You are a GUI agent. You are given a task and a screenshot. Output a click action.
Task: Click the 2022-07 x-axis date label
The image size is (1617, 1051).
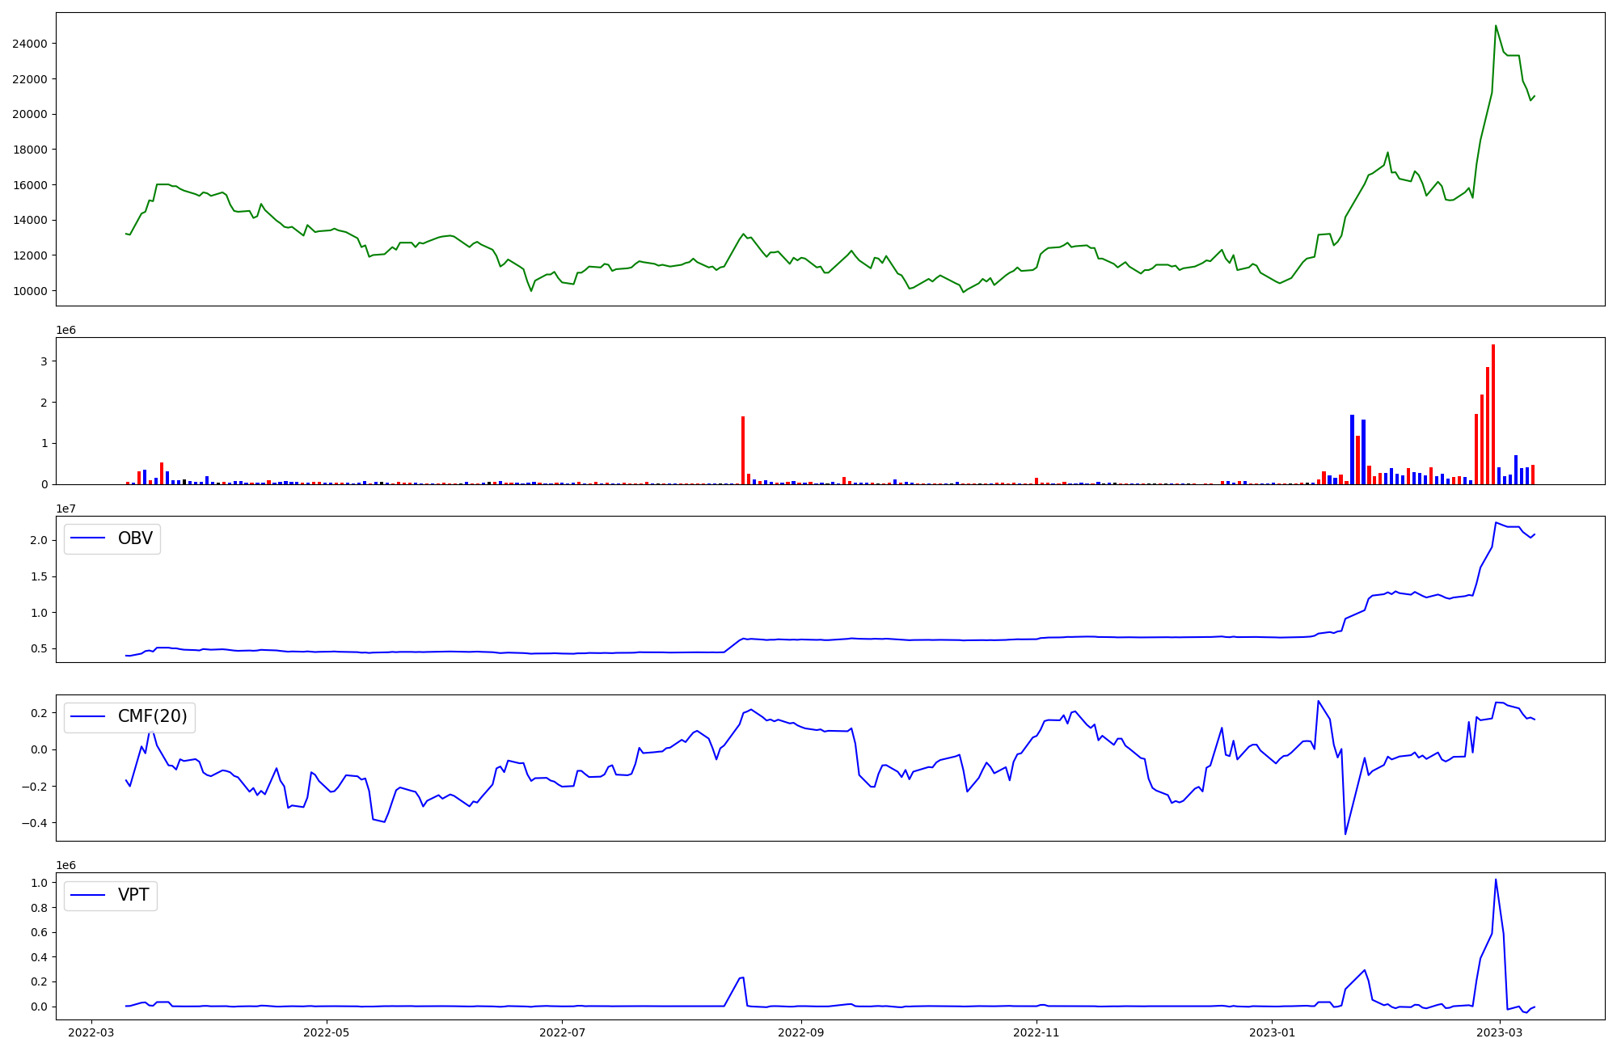click(562, 1032)
